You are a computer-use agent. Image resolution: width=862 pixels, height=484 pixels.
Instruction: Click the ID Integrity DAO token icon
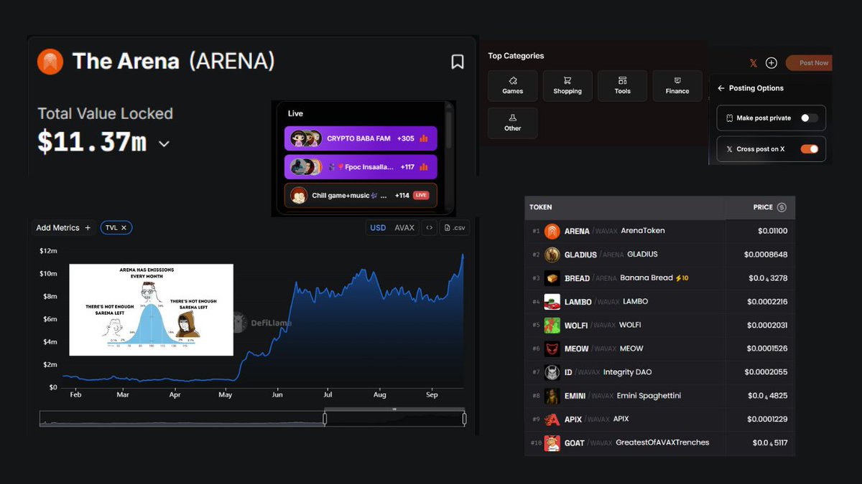(552, 372)
